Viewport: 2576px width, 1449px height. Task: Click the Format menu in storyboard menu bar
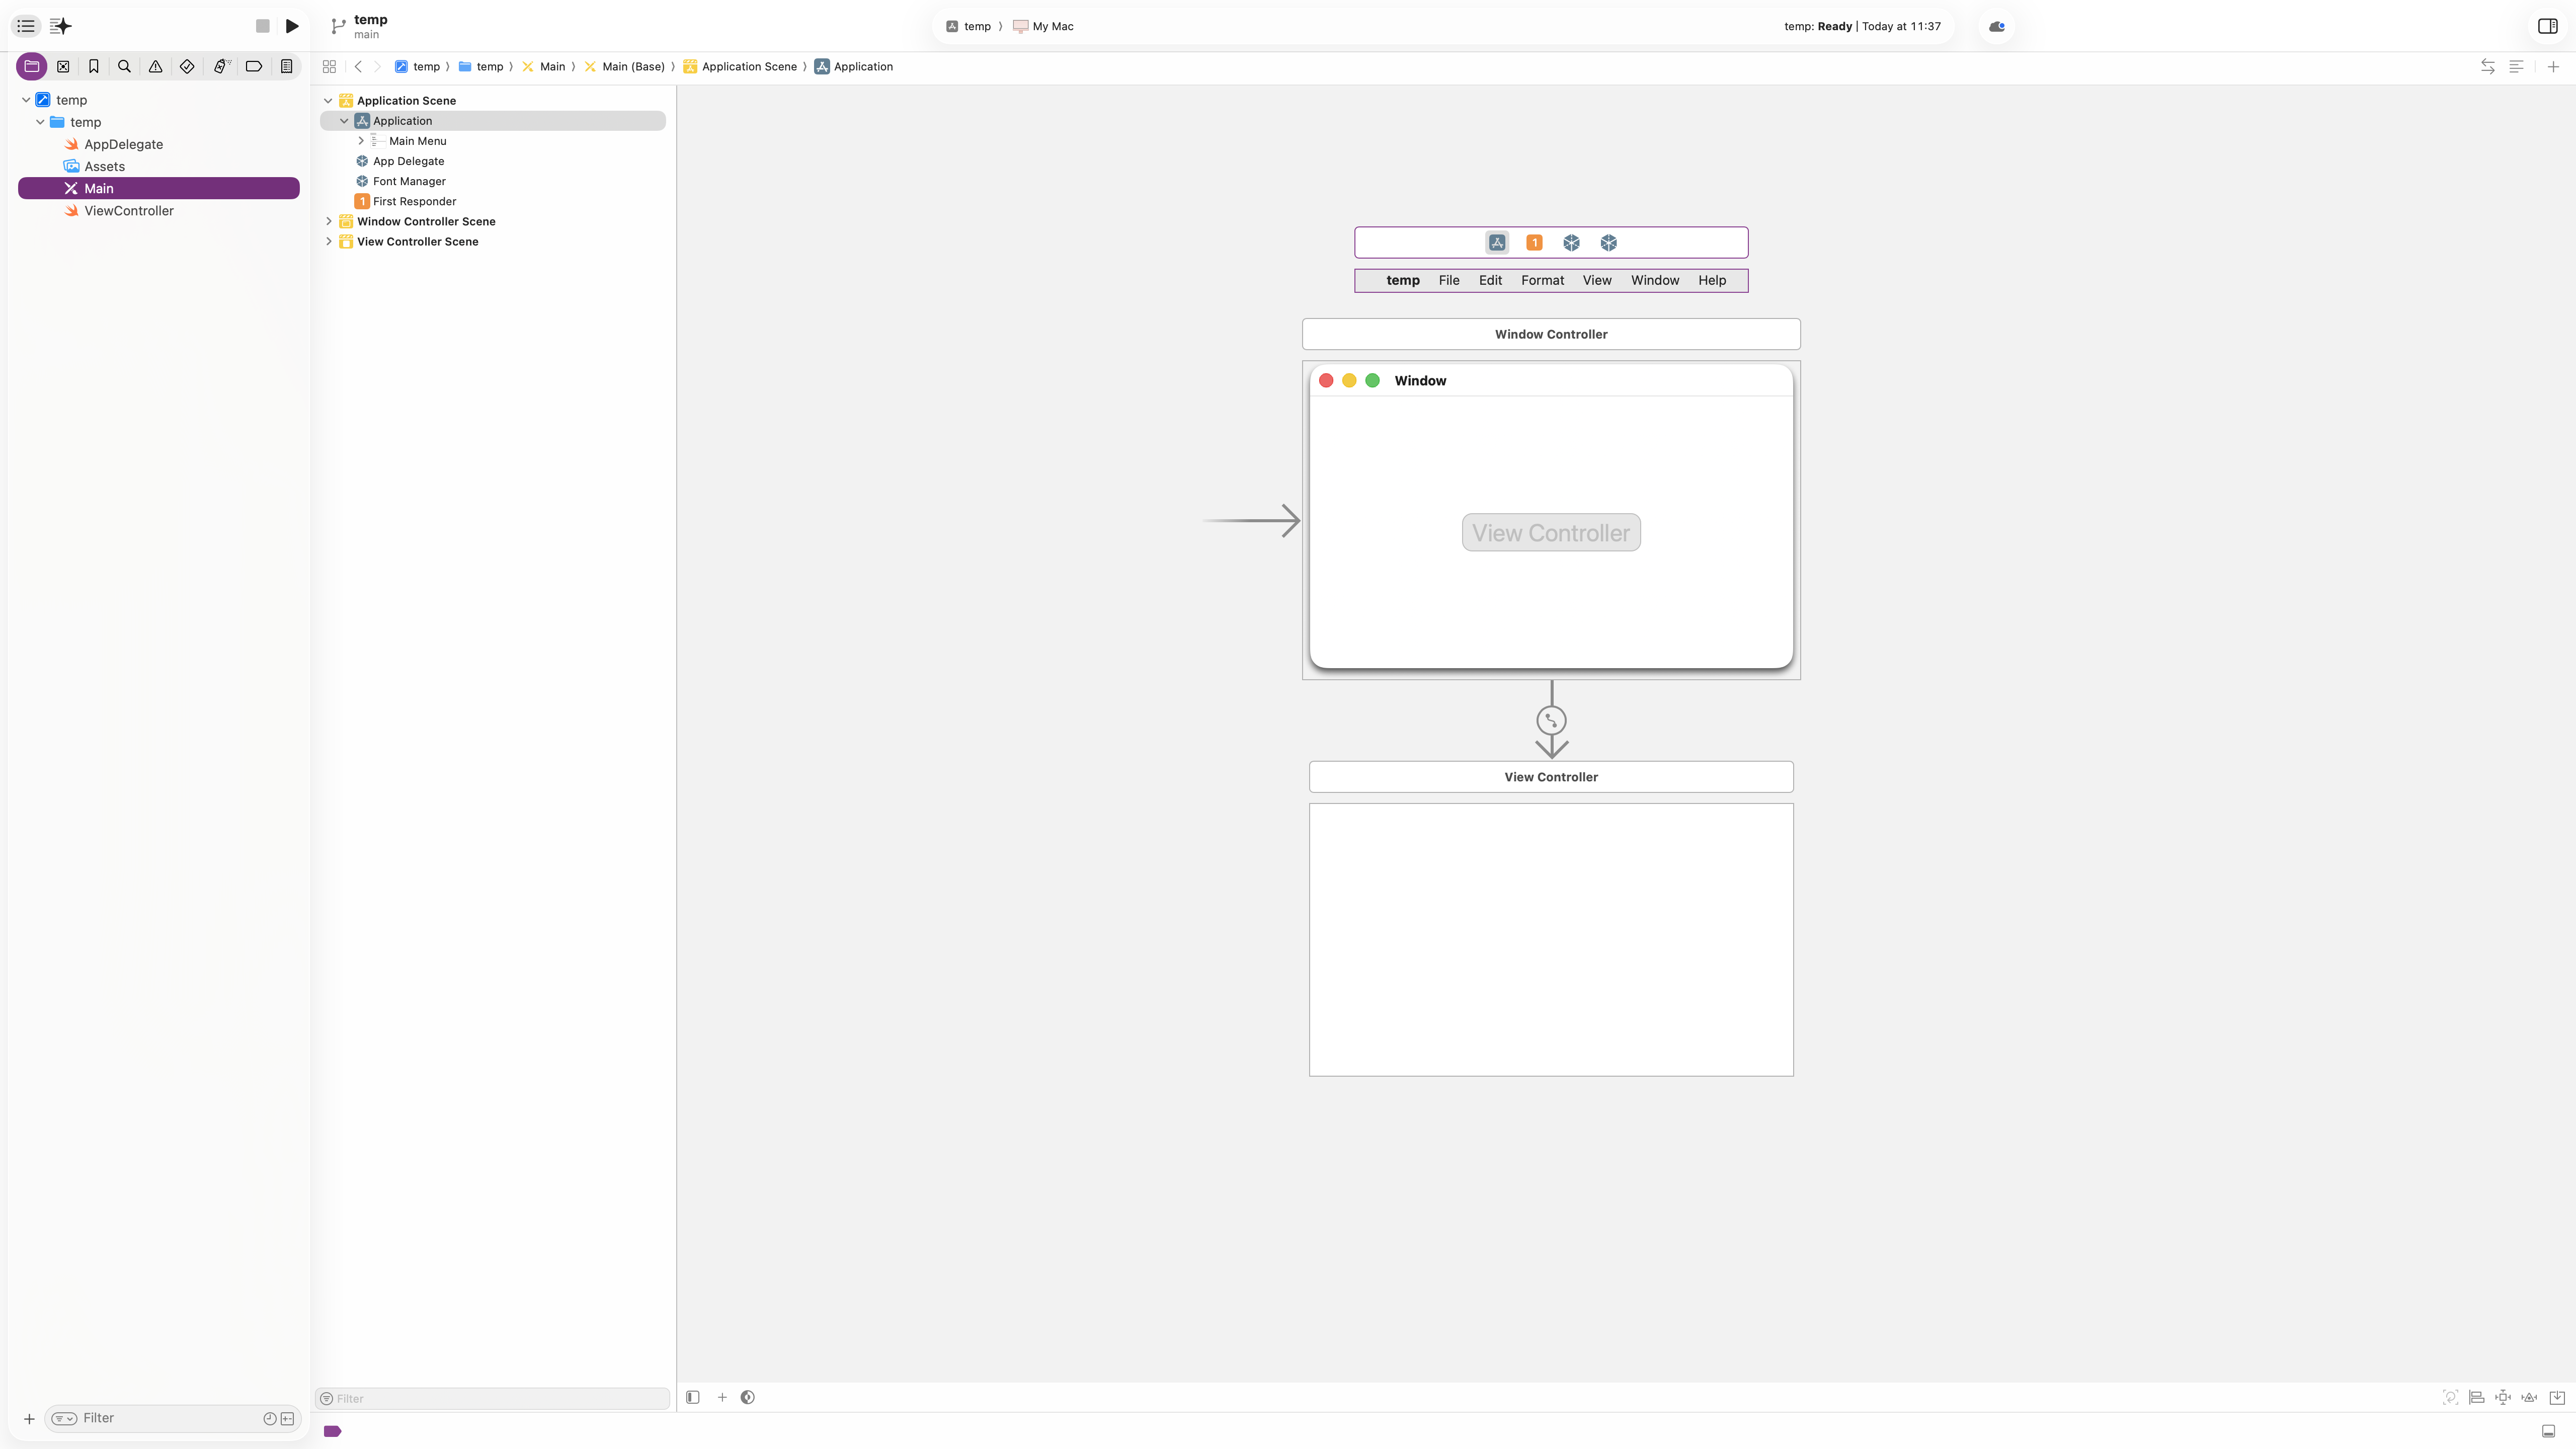(1542, 280)
